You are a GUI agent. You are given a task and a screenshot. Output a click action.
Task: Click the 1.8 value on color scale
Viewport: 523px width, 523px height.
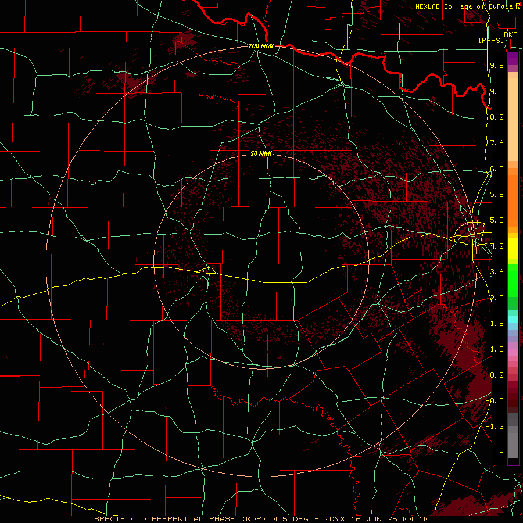tap(497, 324)
